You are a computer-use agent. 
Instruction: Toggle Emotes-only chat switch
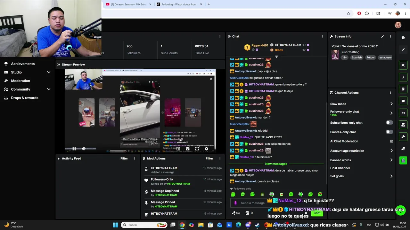389,132
